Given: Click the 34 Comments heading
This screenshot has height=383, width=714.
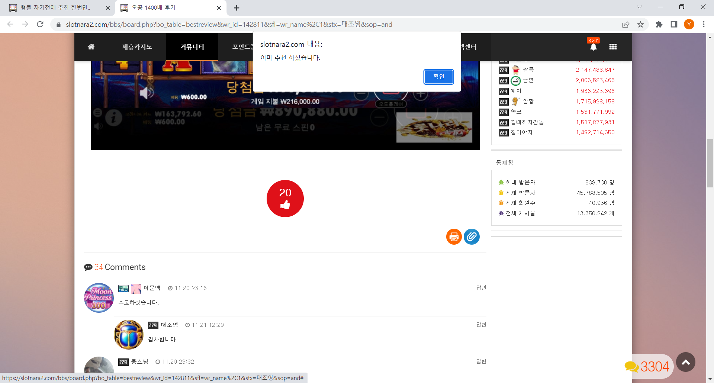Looking at the screenshot, I should click(115, 267).
